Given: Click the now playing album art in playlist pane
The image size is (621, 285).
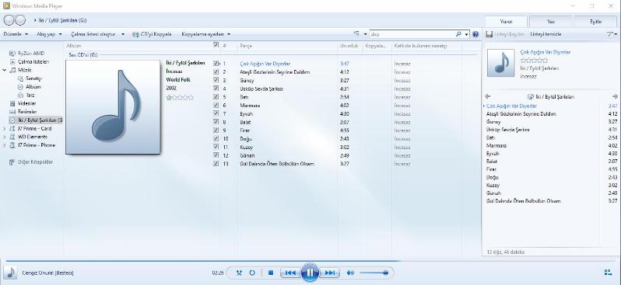Looking at the screenshot, I should pyautogui.click(x=500, y=63).
